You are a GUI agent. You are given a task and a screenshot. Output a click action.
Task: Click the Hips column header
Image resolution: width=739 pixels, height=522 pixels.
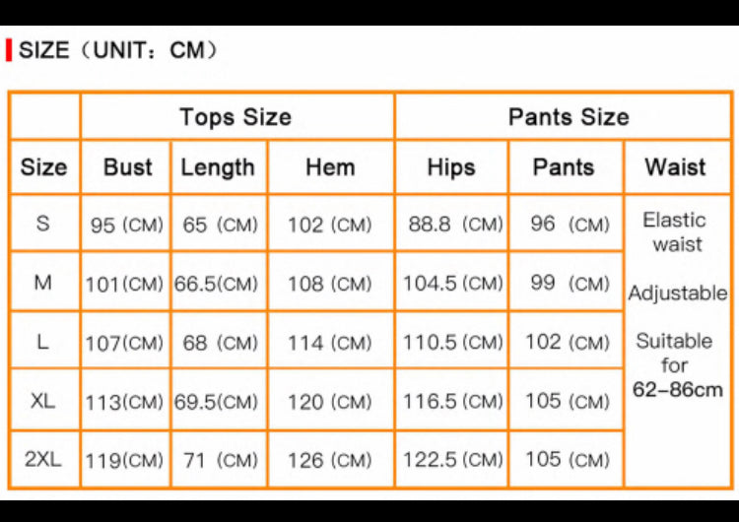pos(451,167)
